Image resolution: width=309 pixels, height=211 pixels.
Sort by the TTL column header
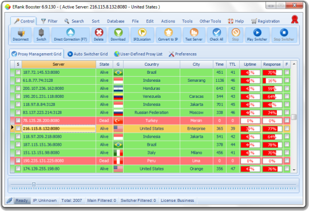(x=232, y=65)
